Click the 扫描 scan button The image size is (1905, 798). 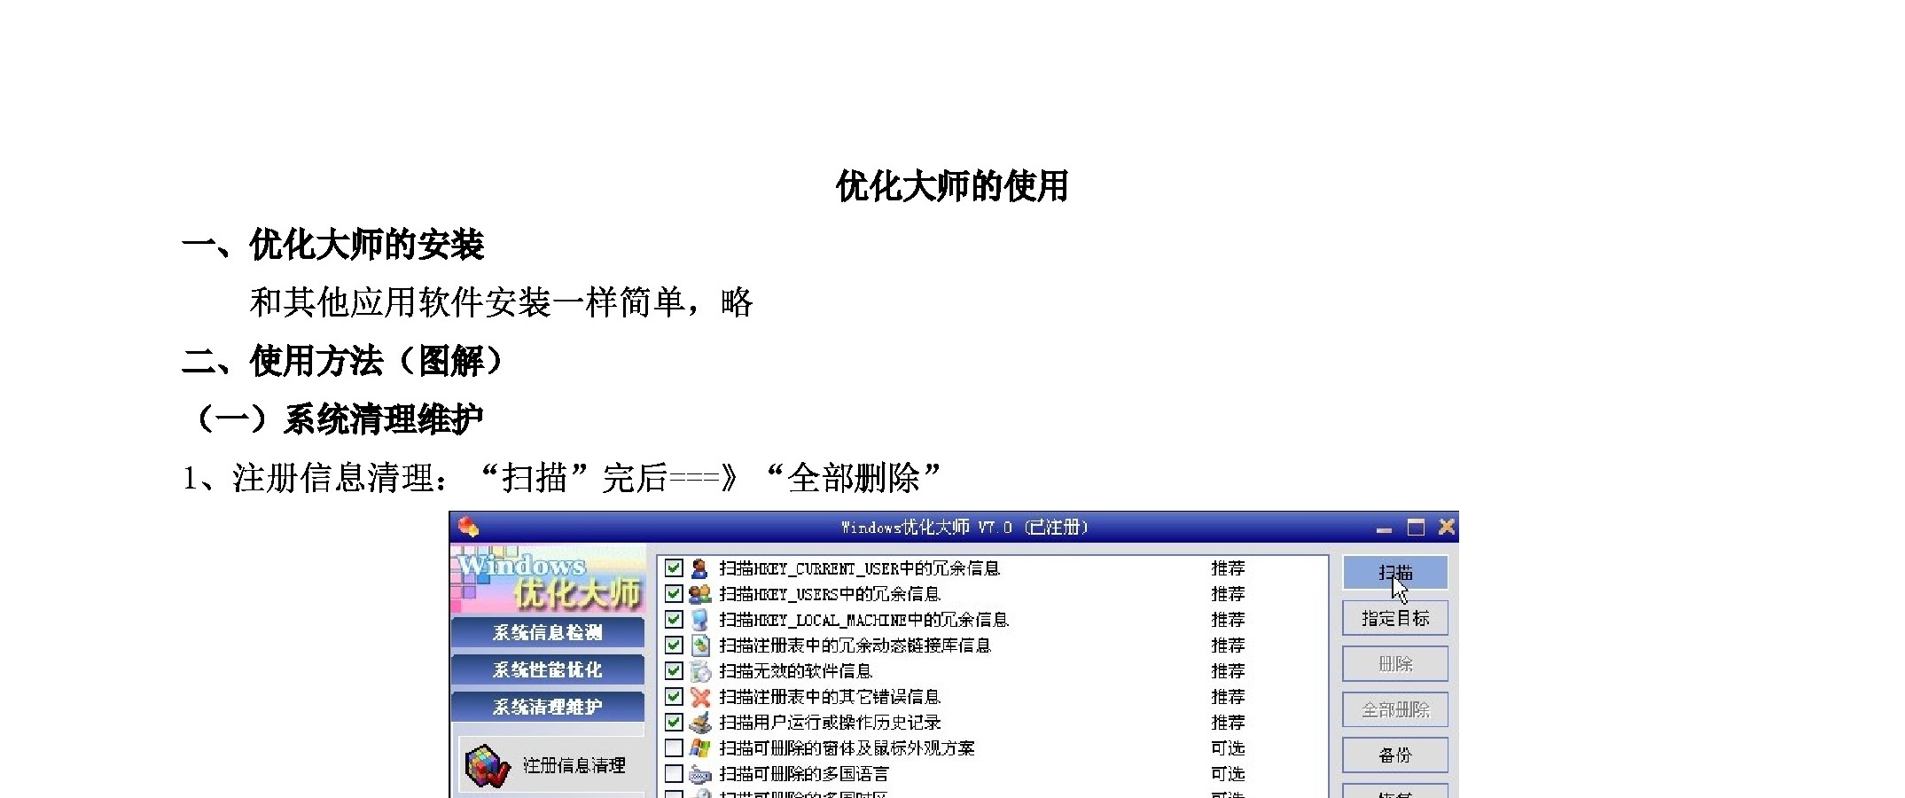tap(1395, 572)
